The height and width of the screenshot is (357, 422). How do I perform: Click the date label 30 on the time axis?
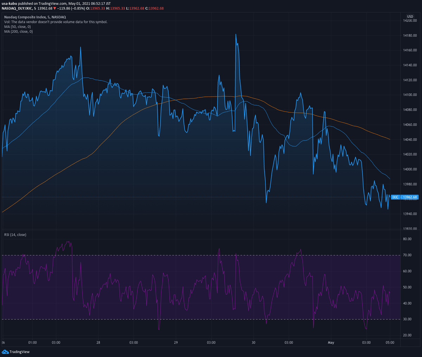coord(254,343)
